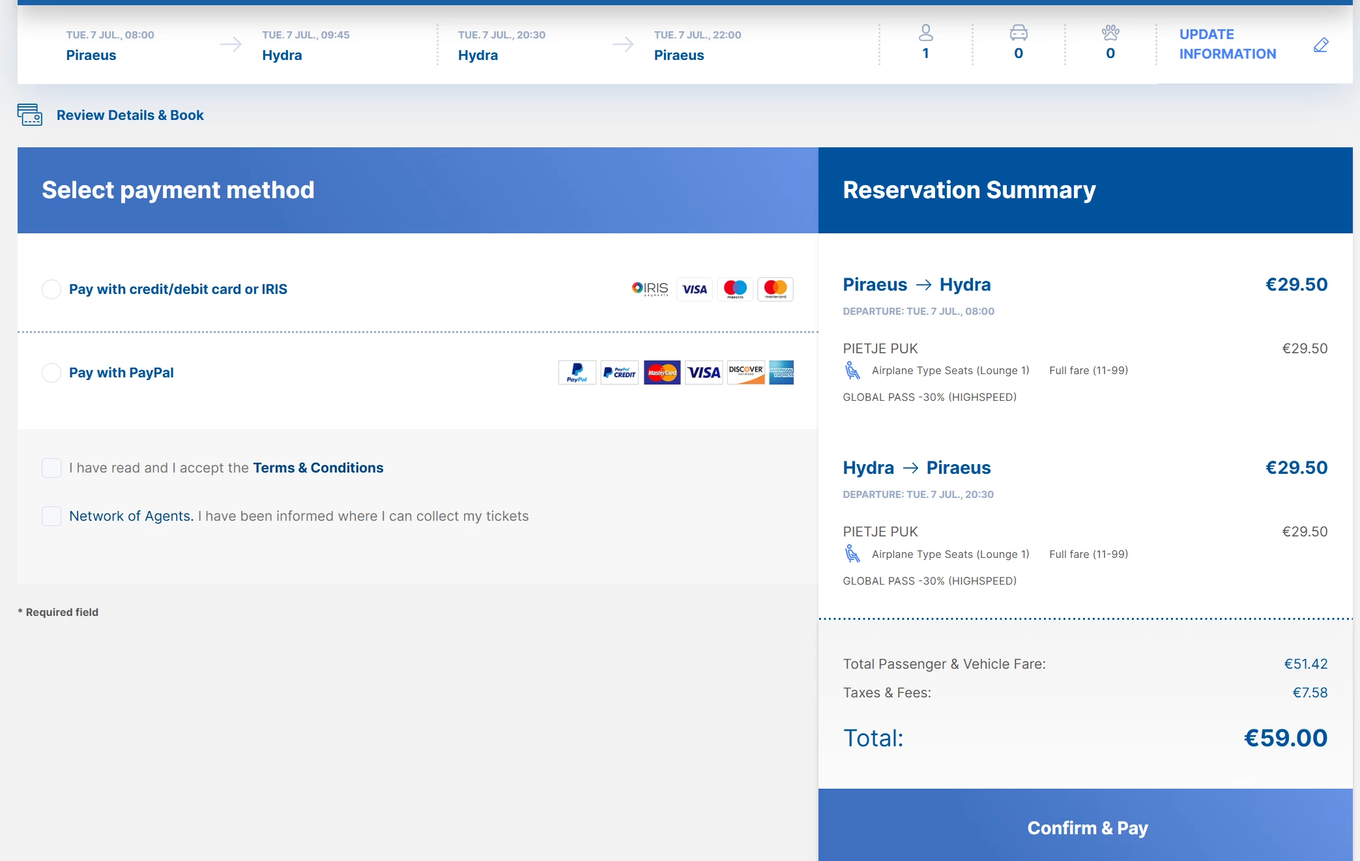Click seat icon under Piraeus to Hydra

click(x=852, y=370)
